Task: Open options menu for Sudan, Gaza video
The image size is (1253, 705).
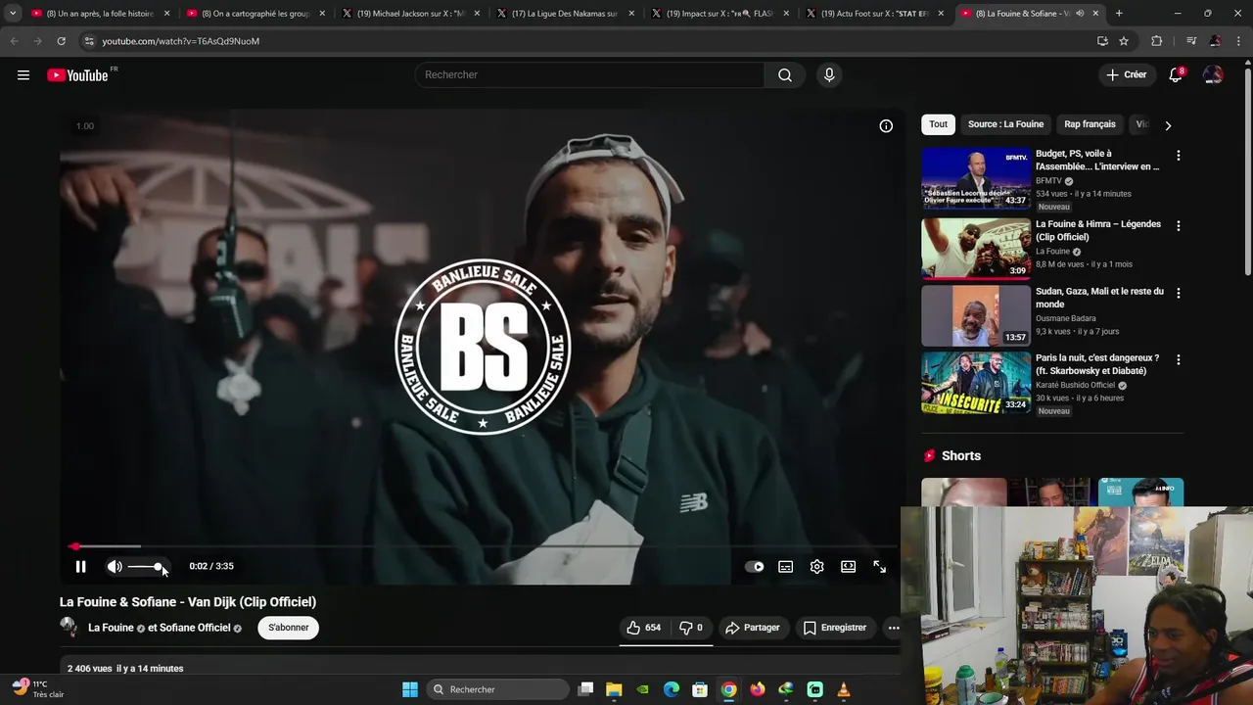Action: [x=1178, y=293]
